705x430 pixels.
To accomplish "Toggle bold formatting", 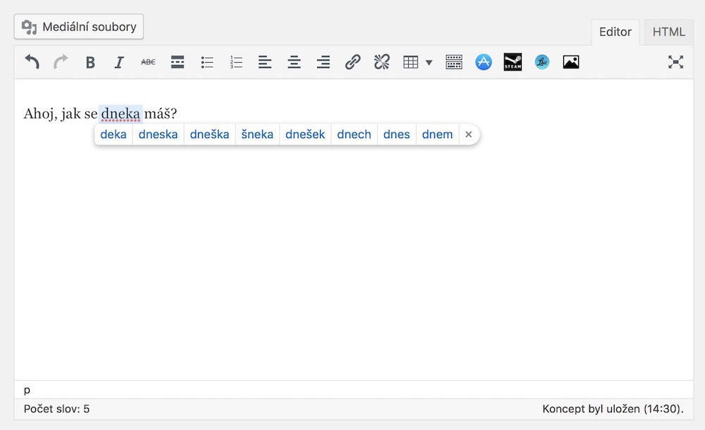I will (x=90, y=63).
